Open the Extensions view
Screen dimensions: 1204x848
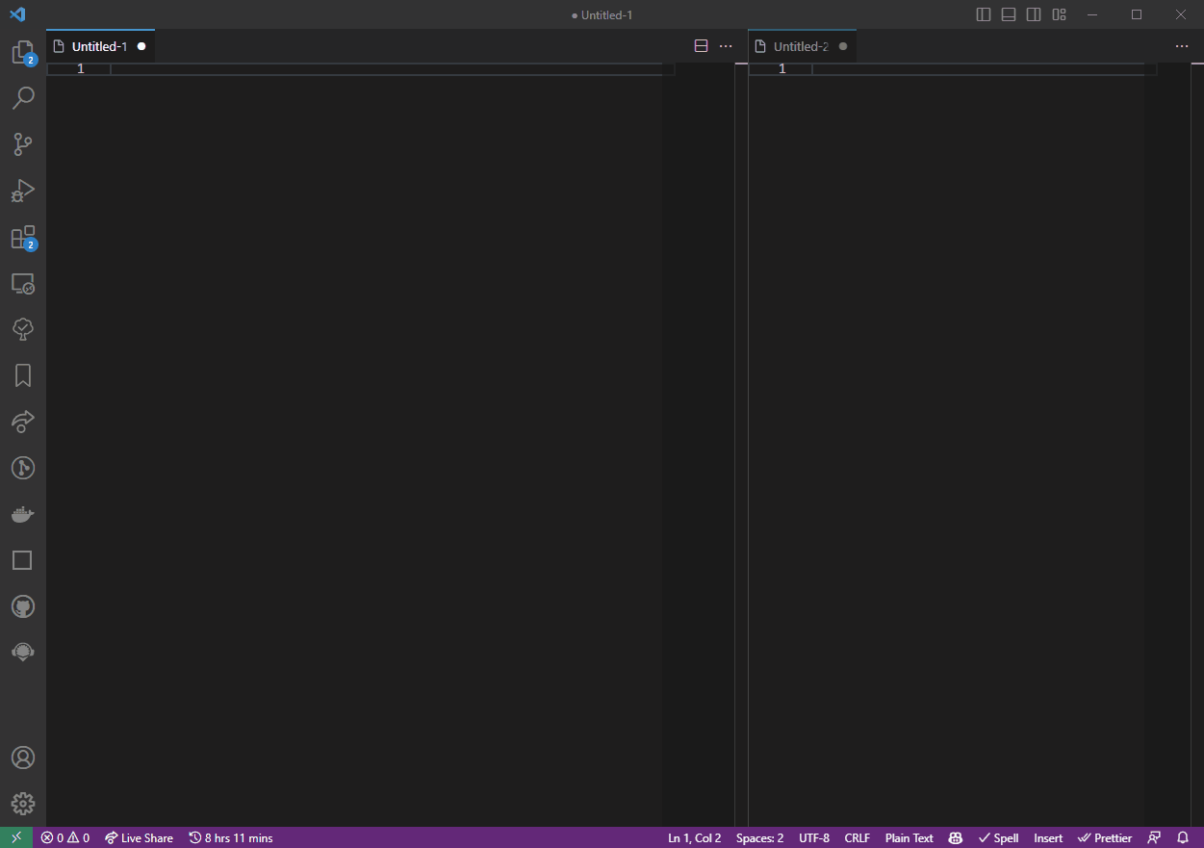[x=22, y=237]
